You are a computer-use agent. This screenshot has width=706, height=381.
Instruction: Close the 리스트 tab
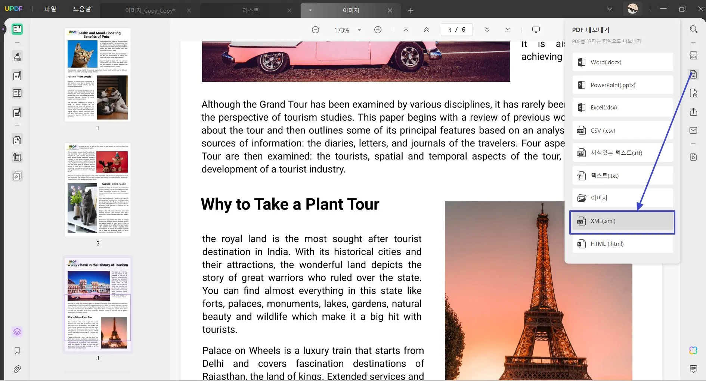289,10
